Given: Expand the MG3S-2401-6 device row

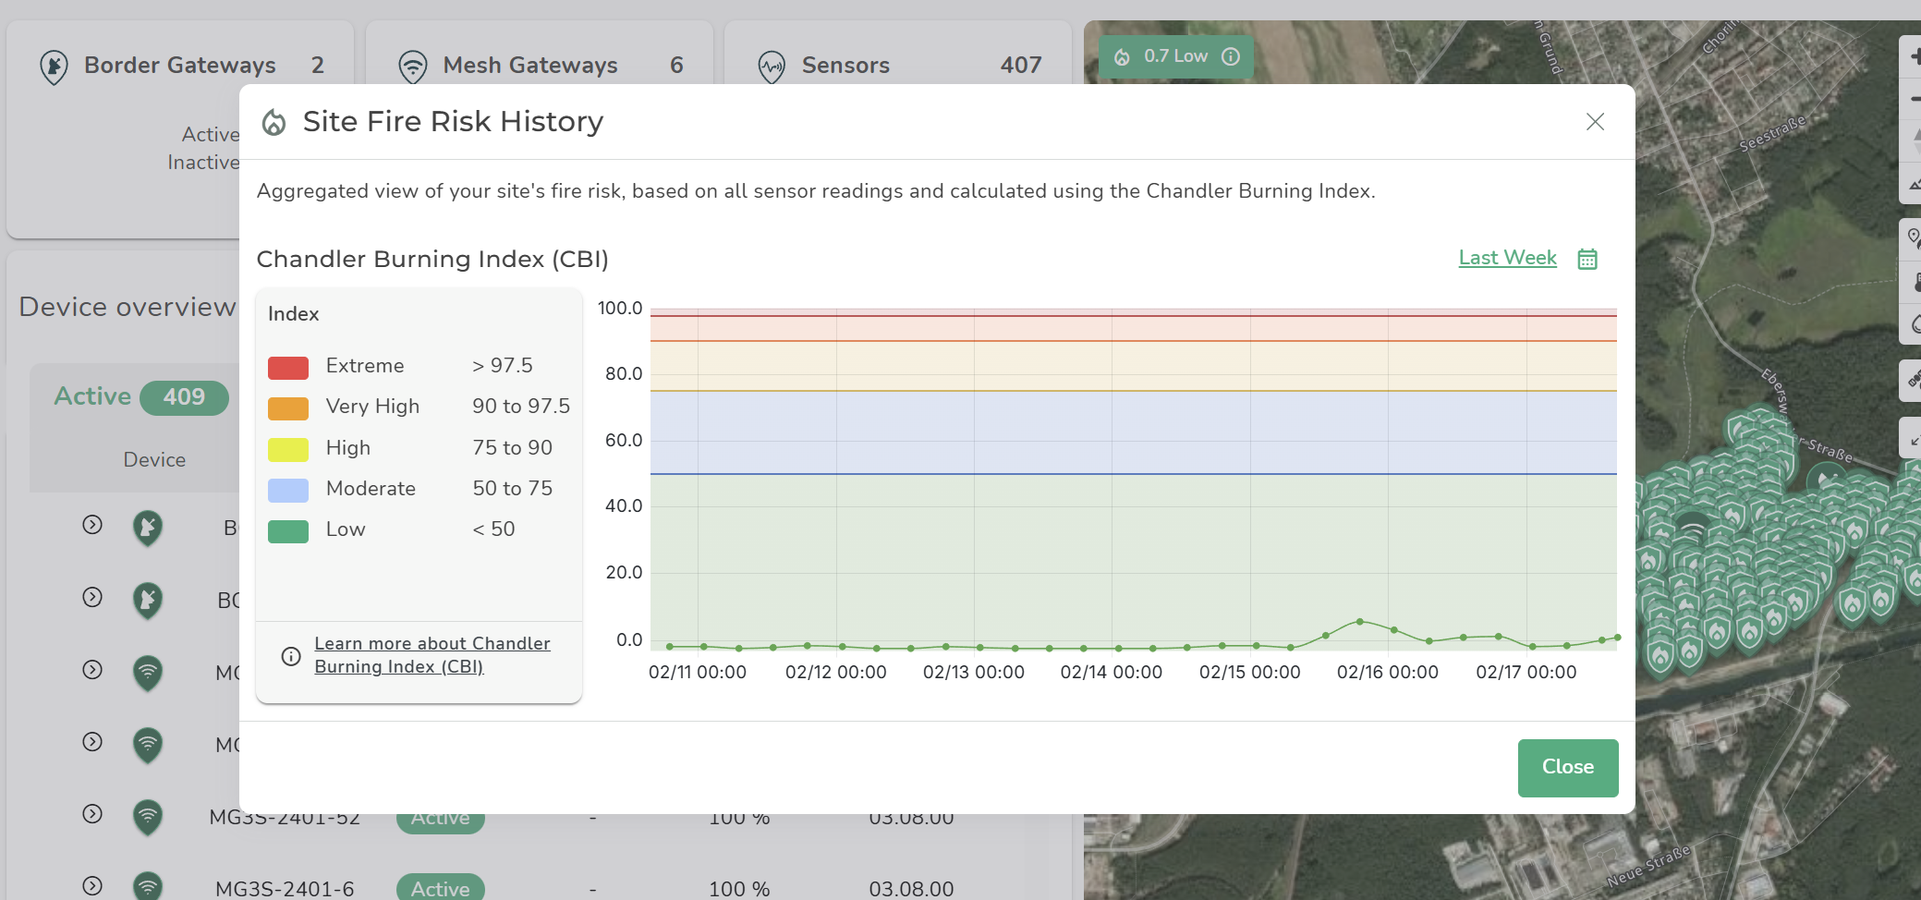Looking at the screenshot, I should pyautogui.click(x=92, y=885).
